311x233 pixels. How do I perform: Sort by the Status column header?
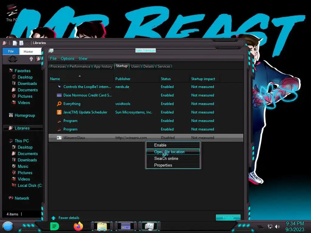174,79
